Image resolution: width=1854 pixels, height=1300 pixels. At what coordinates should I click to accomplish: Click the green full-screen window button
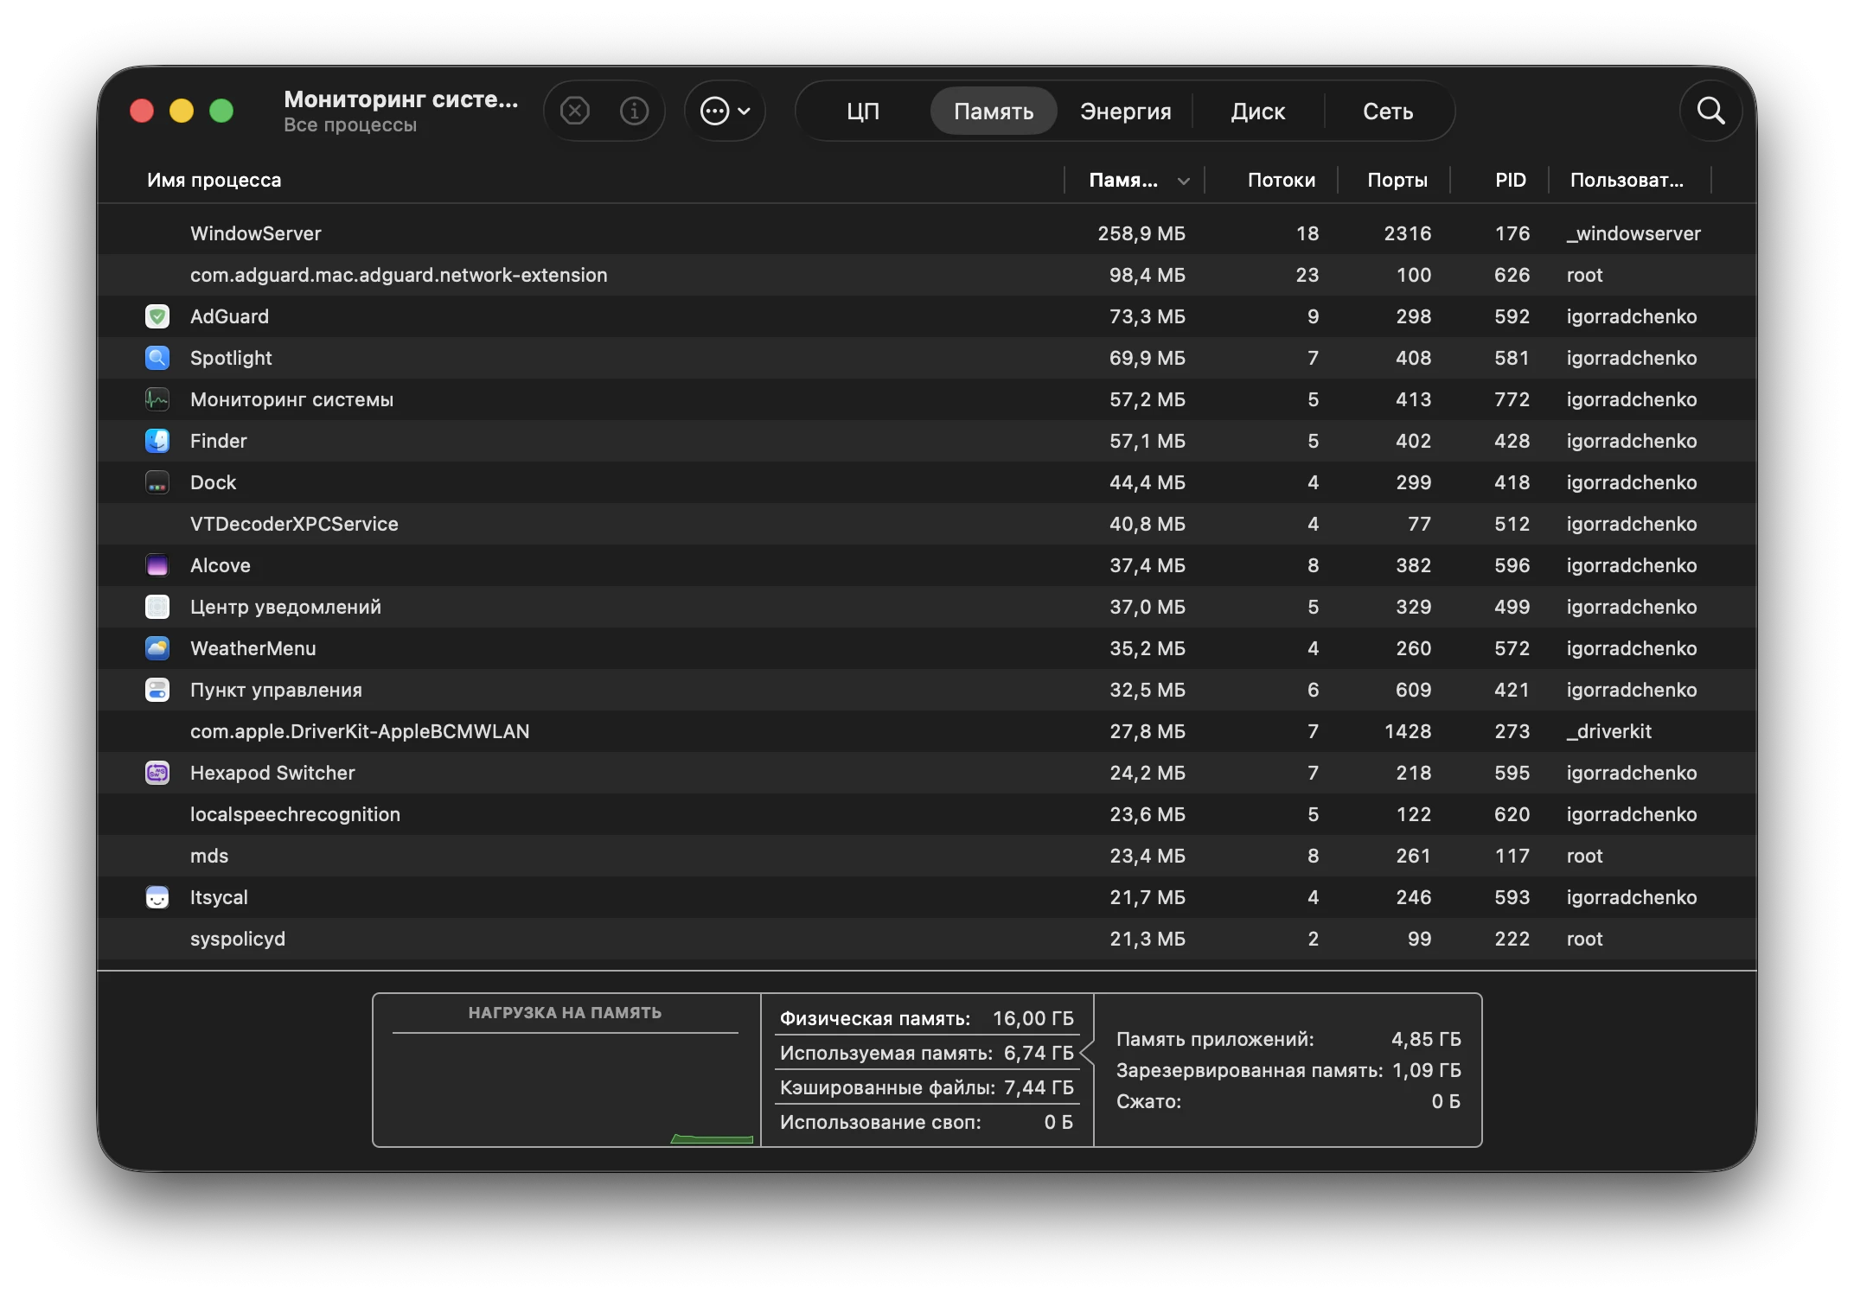click(x=221, y=111)
